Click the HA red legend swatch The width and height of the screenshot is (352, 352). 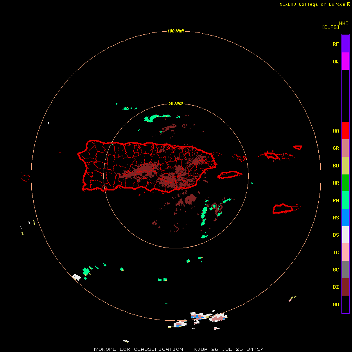coord(345,131)
